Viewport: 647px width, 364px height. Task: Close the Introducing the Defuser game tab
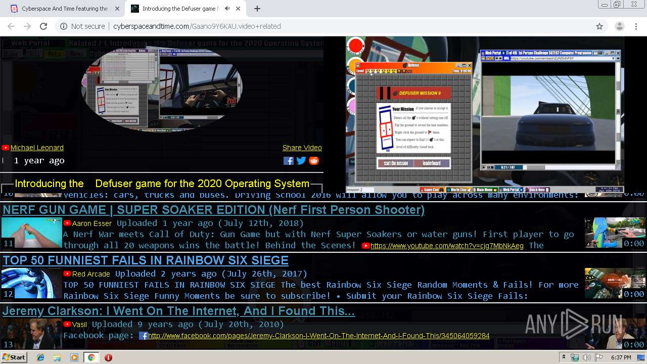click(238, 9)
